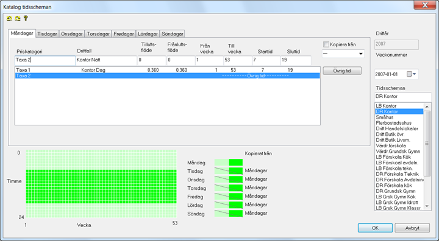Screen dimensions: 439x241
Task: Select LB Förskoal avdeln. in schedule list
Action: (x=399, y=162)
